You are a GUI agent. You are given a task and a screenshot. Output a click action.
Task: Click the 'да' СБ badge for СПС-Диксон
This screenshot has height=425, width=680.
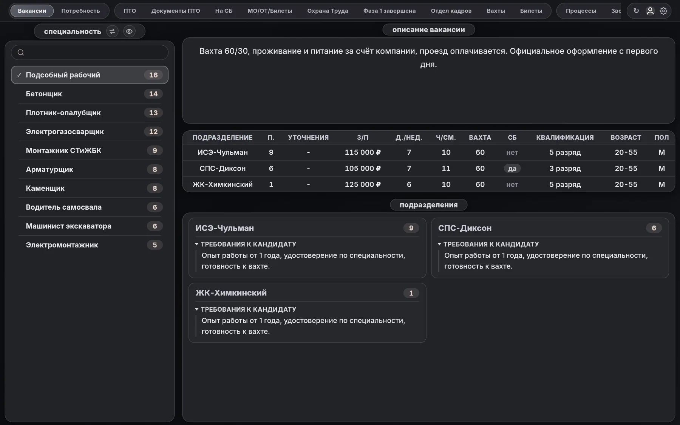pyautogui.click(x=512, y=168)
